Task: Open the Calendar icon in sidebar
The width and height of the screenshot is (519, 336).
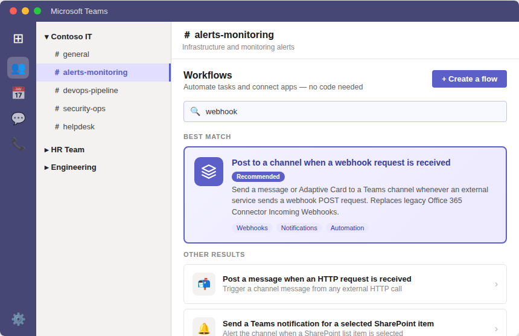Action: click(x=18, y=93)
